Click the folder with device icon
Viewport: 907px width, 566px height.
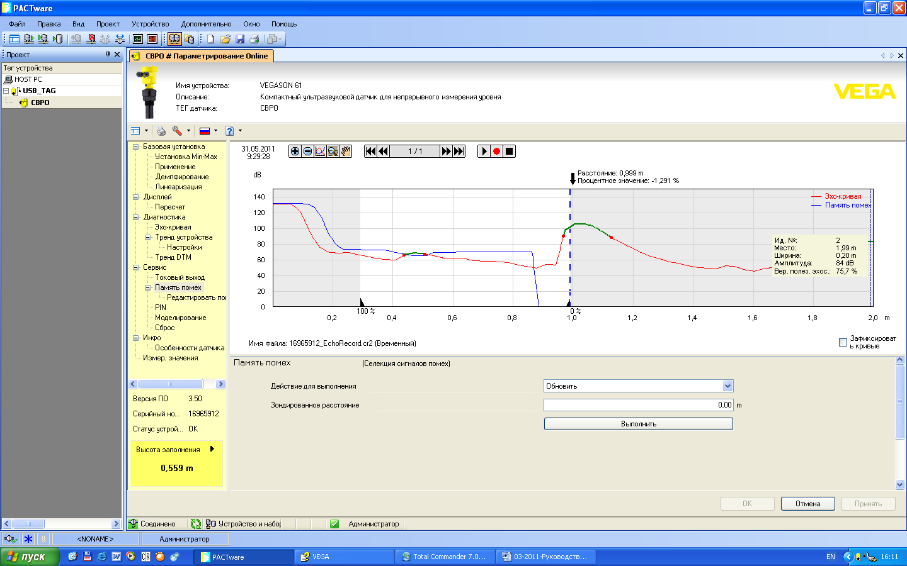pos(189,39)
